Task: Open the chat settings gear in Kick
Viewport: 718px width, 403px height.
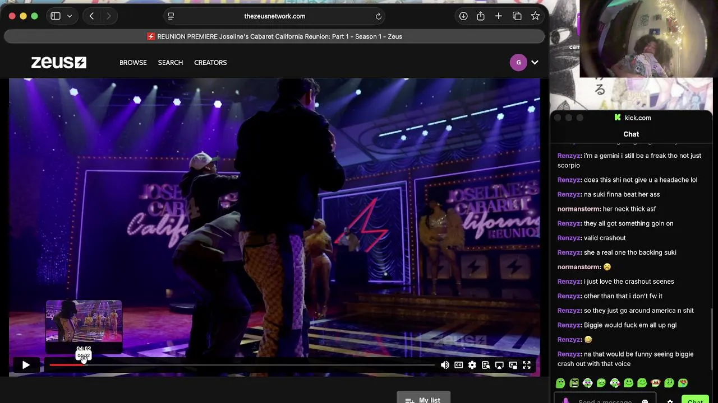Action: (670, 401)
